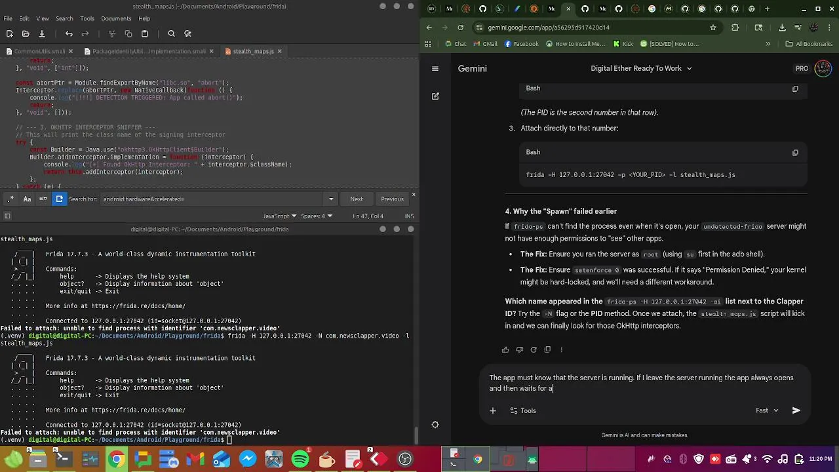
Task: Open the Spaces: 4 indentation dropdown
Action: [x=317, y=216]
